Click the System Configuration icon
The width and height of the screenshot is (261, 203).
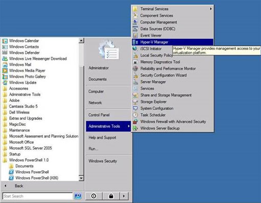tap(135, 108)
